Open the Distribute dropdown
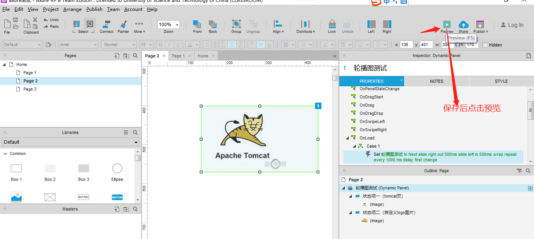Image resolution: width=534 pixels, height=239 pixels. coord(305,27)
